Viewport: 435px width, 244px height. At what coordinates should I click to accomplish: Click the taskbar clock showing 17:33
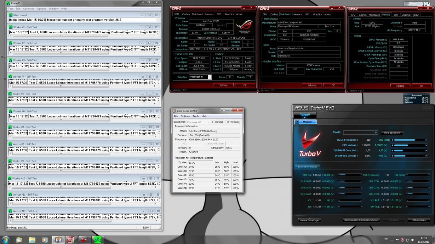pyautogui.click(x=424, y=240)
